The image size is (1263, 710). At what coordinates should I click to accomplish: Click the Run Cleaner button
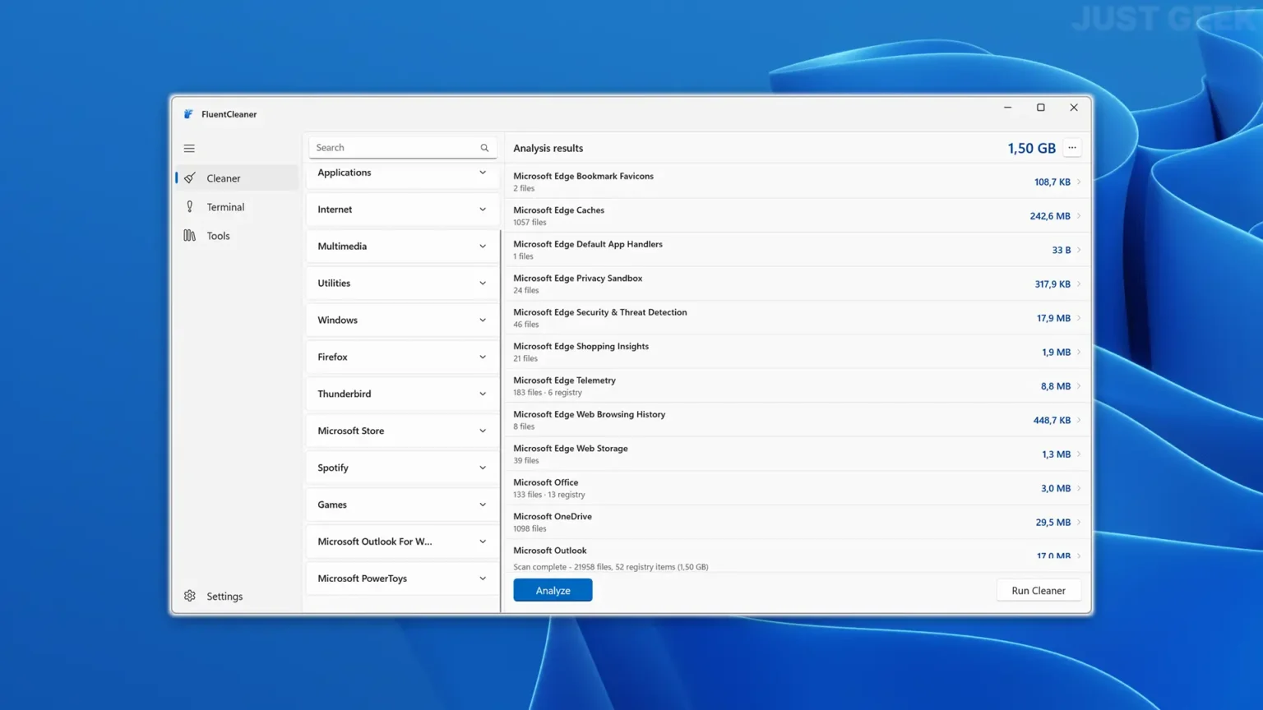1039,590
